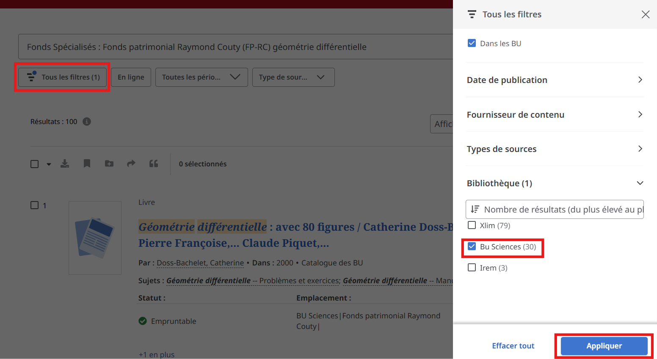Click the add to folder icon
Viewport: 657px width, 359px height.
[109, 164]
